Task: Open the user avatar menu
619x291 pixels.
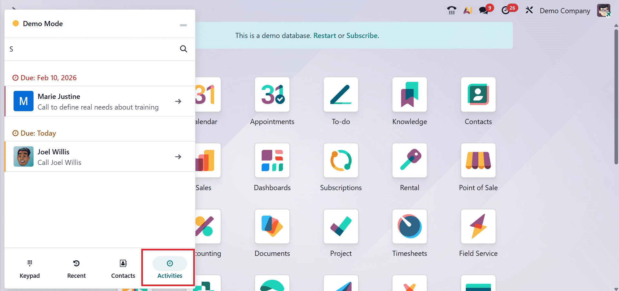Action: 603,10
